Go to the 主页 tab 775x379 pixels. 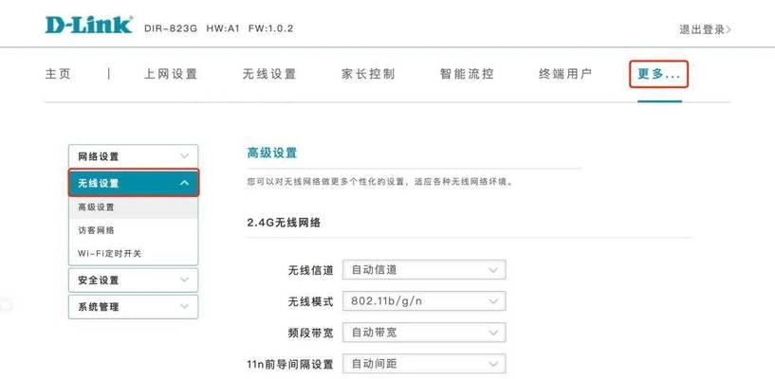coord(58,74)
